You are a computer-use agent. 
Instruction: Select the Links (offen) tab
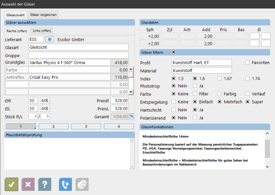[42, 31]
